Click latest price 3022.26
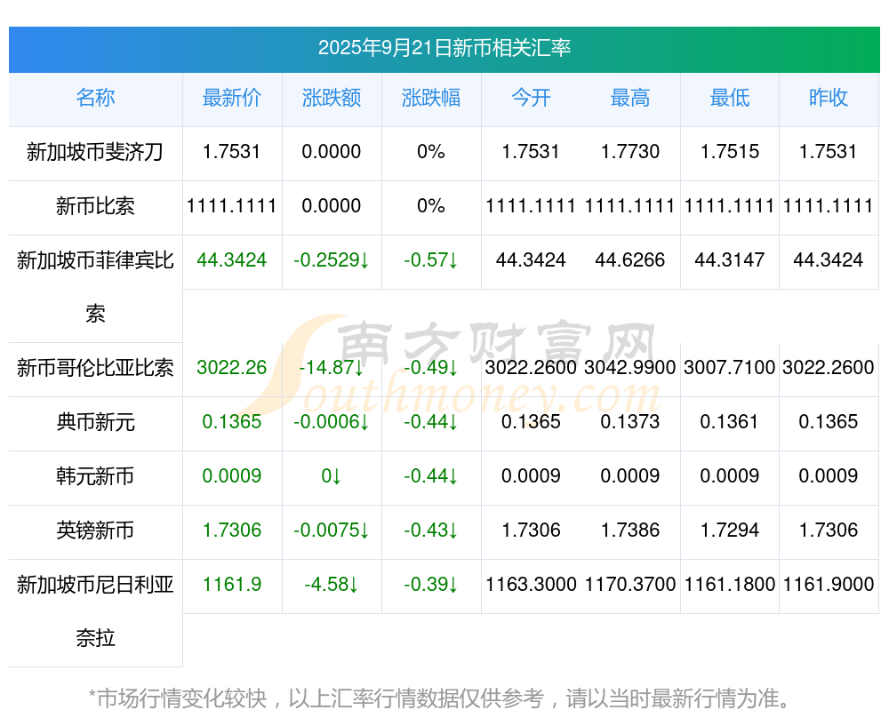 (x=232, y=367)
